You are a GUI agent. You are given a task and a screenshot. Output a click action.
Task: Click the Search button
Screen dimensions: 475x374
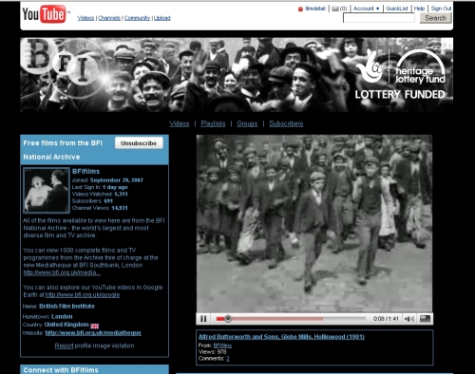tap(435, 18)
